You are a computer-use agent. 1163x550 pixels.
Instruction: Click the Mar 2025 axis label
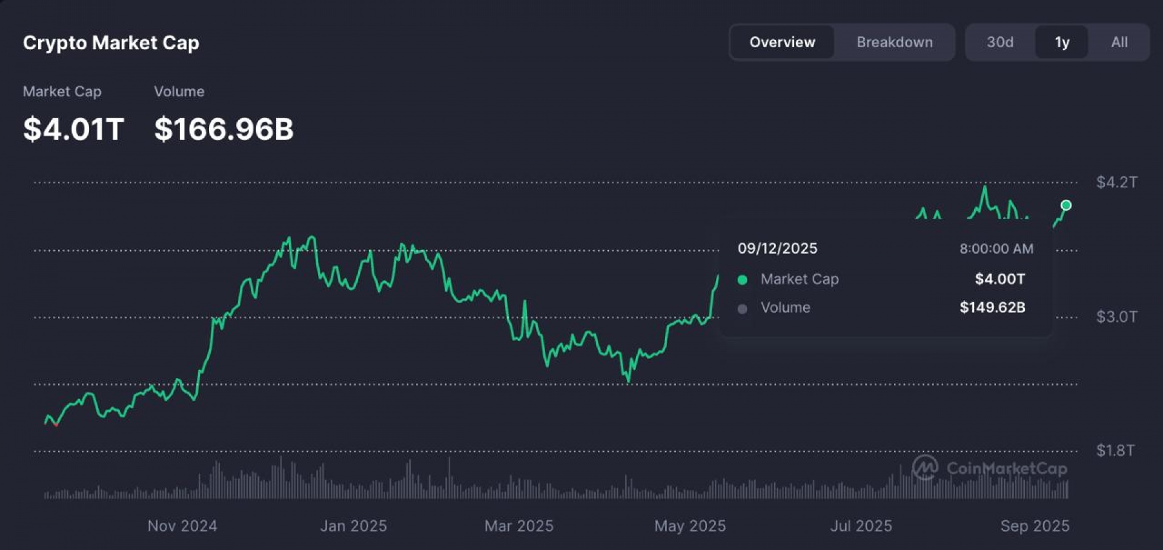519,526
